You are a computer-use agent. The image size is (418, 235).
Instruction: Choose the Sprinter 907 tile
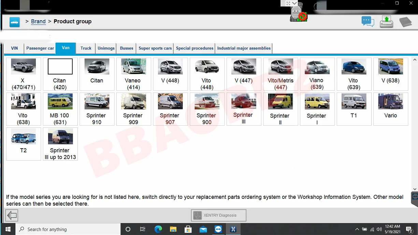(170, 109)
